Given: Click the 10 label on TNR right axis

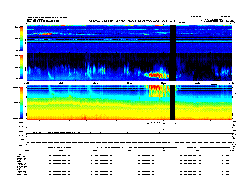Looking at the screenshot, I should pyautogui.click(x=235, y=113).
